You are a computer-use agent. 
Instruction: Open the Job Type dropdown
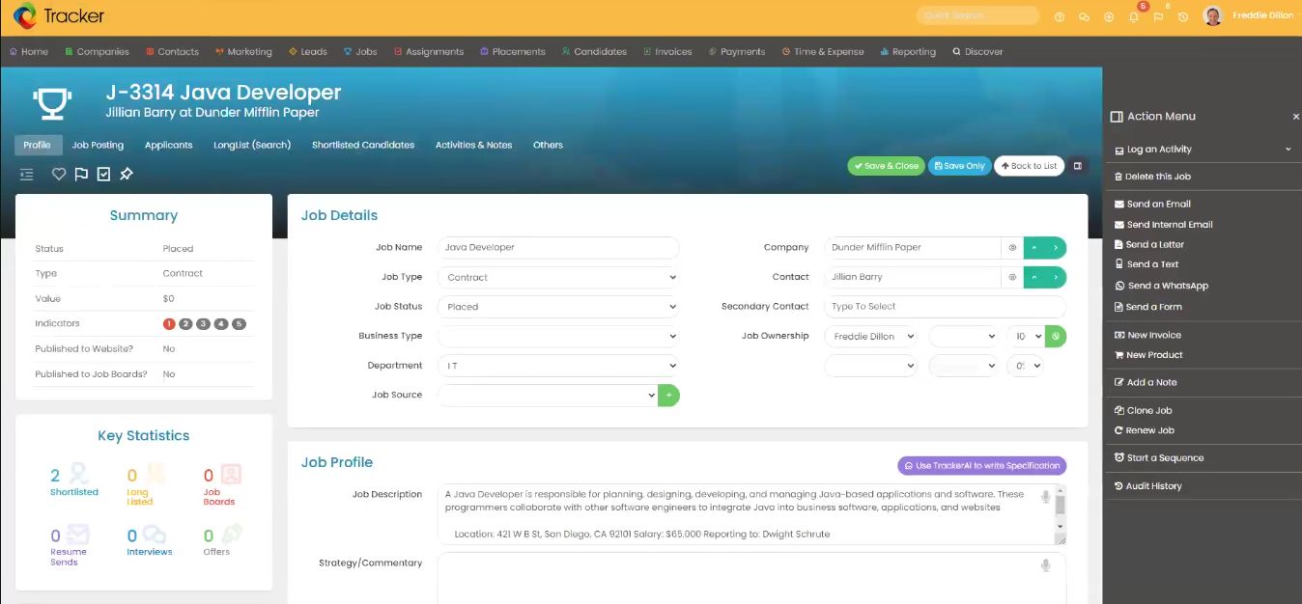(558, 277)
